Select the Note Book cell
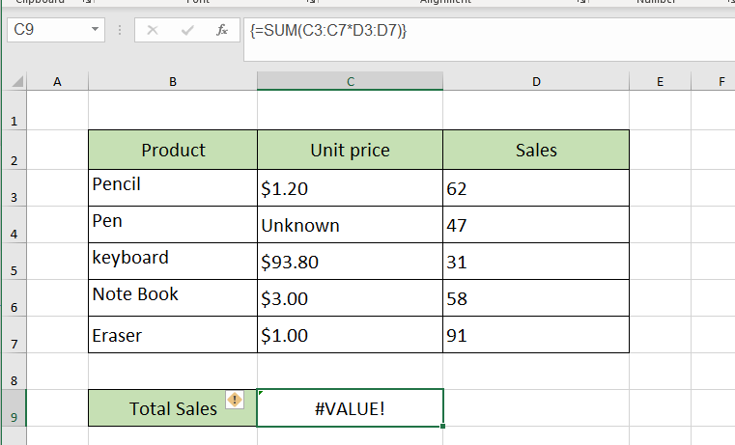735x445 pixels. [x=173, y=298]
